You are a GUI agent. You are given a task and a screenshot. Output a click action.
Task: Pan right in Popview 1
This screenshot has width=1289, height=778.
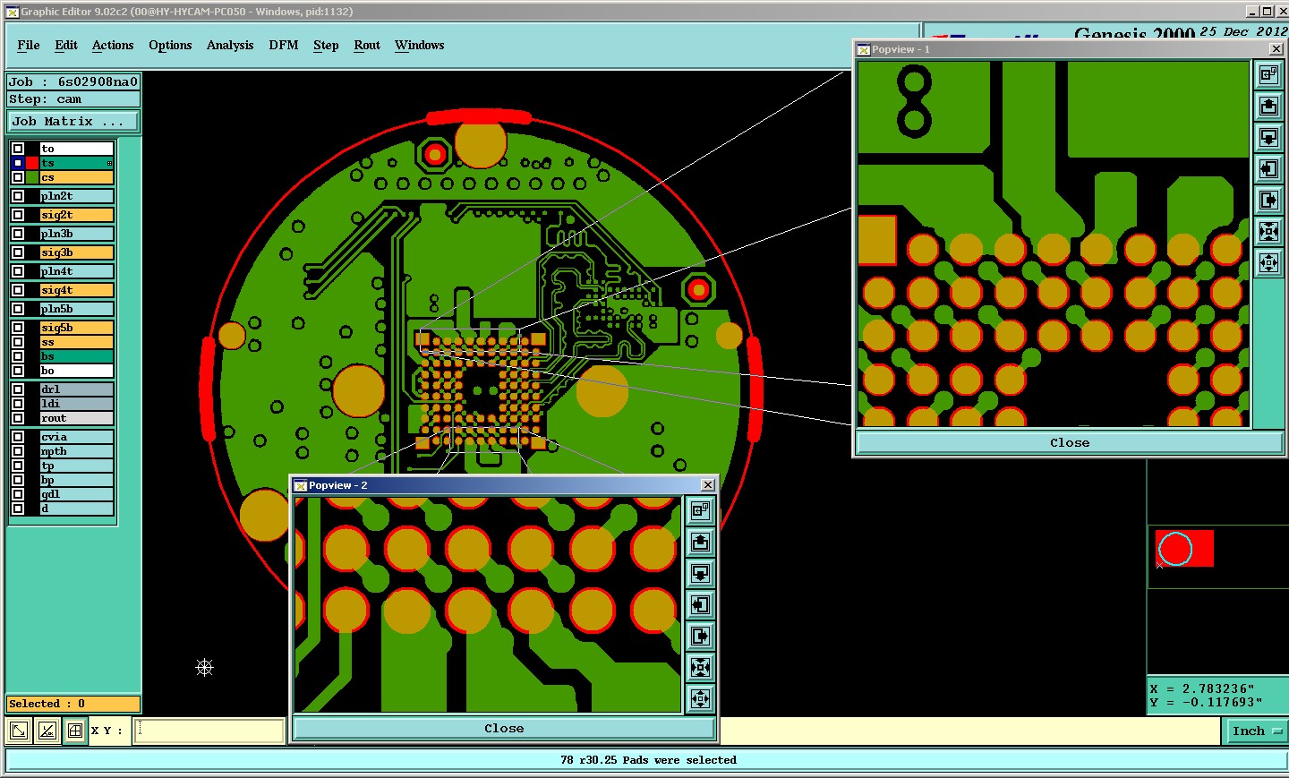(1268, 201)
